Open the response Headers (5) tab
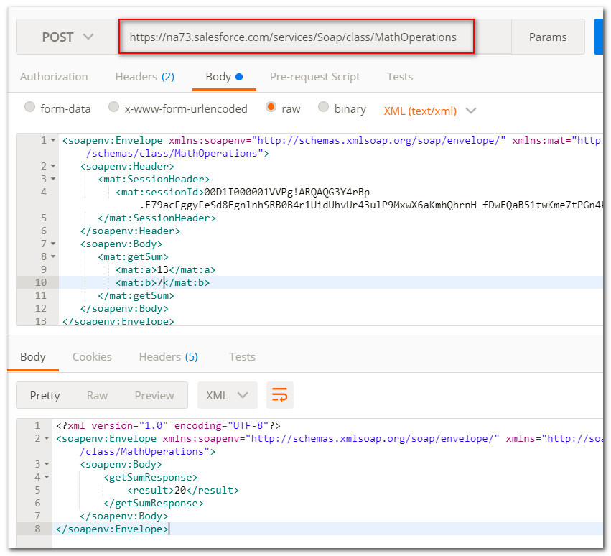611x556 pixels. point(168,357)
